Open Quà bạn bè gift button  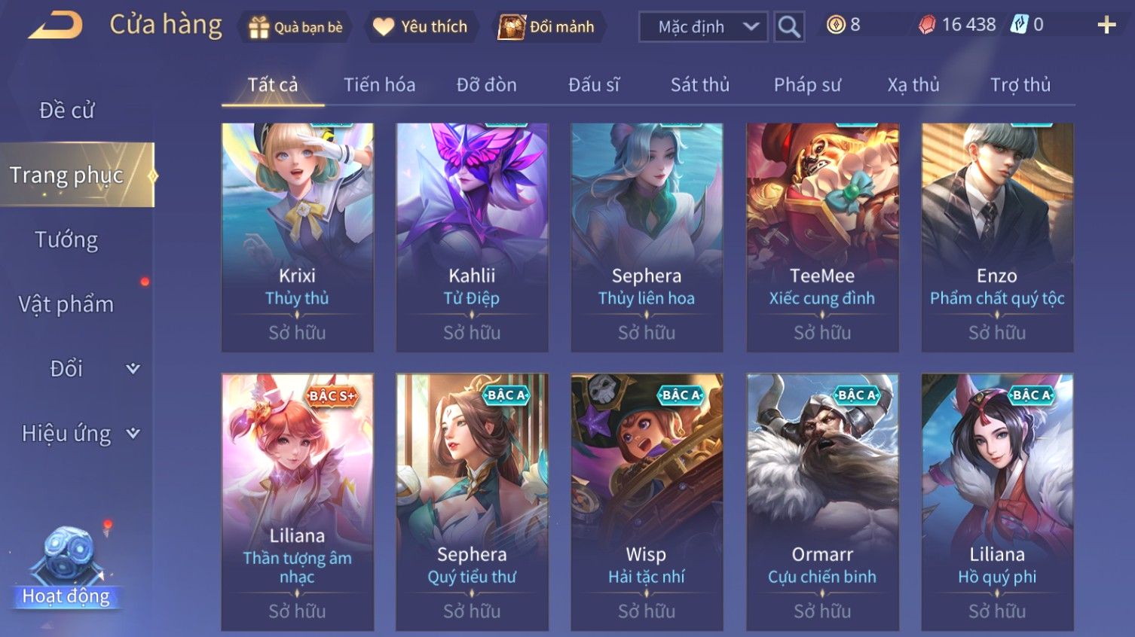click(x=295, y=27)
